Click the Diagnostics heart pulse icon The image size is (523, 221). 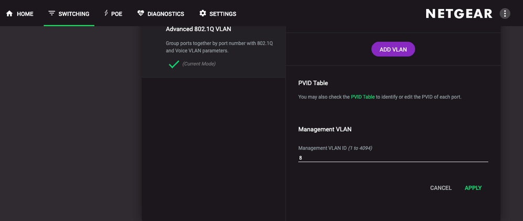[140, 14]
